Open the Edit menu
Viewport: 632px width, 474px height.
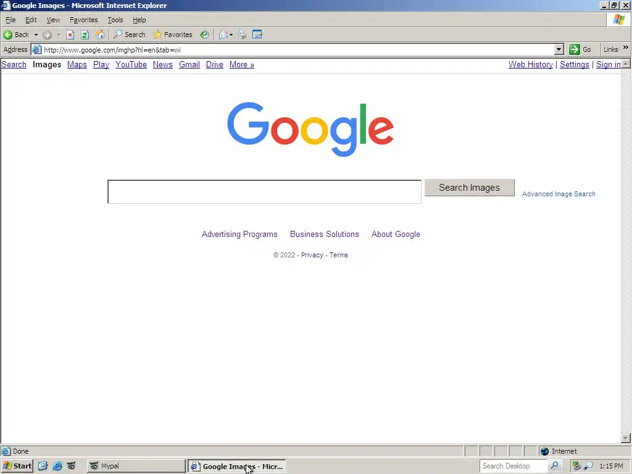31,20
